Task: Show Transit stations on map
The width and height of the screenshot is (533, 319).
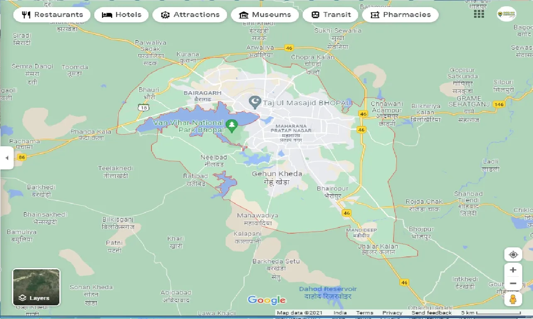Action: click(330, 15)
